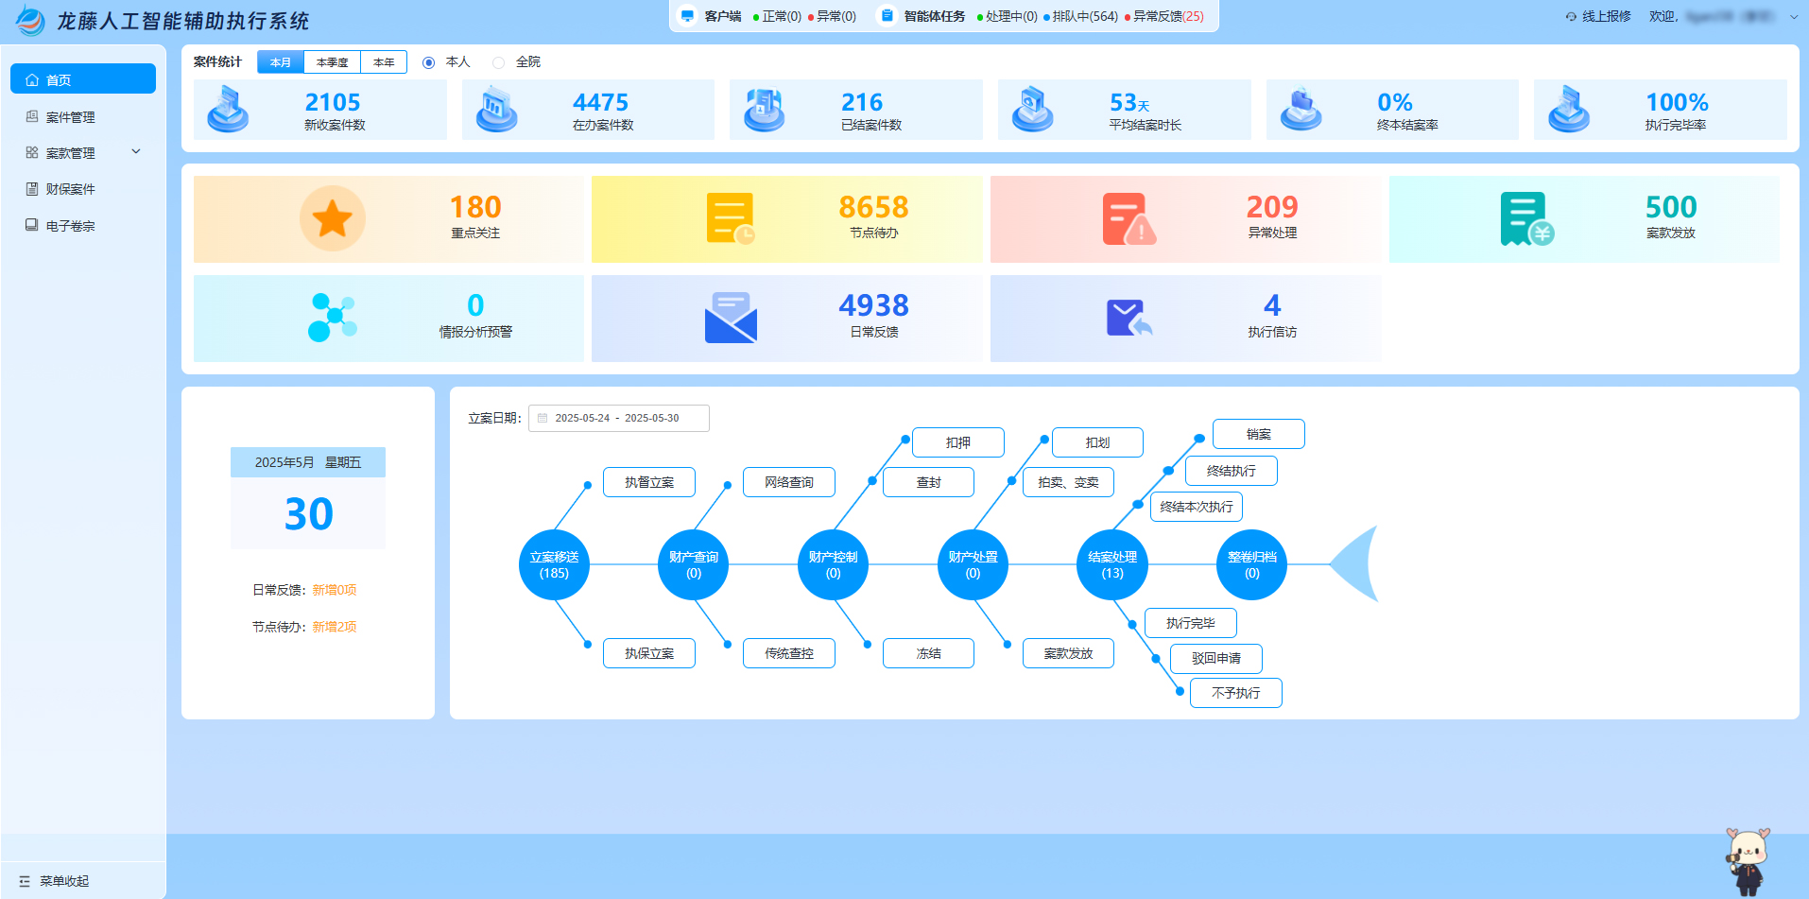1809x899 pixels.
Task: Select the 全院 radio button
Action: 499,62
